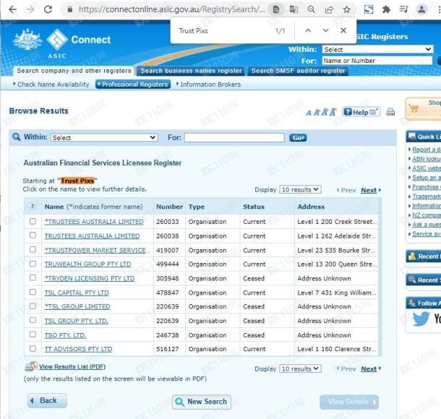Close the find-in-page bar
Screen dimensions: 441x419
[343, 30]
